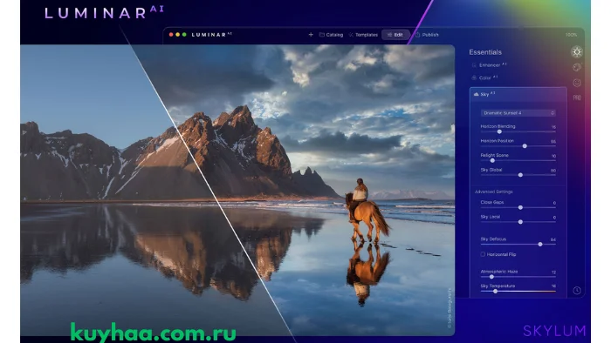
Task: Open the Creative tools palette icon
Action: click(577, 67)
